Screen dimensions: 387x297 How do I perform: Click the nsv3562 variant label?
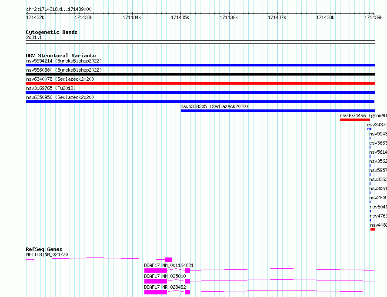tap(378, 161)
